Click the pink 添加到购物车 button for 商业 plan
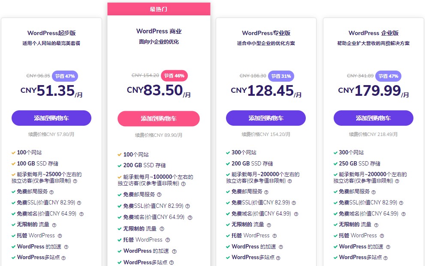 tap(159, 118)
